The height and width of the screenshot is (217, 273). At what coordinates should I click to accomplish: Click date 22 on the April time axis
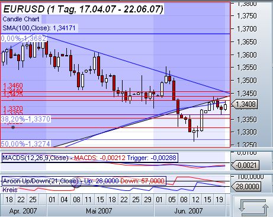coord(21,200)
